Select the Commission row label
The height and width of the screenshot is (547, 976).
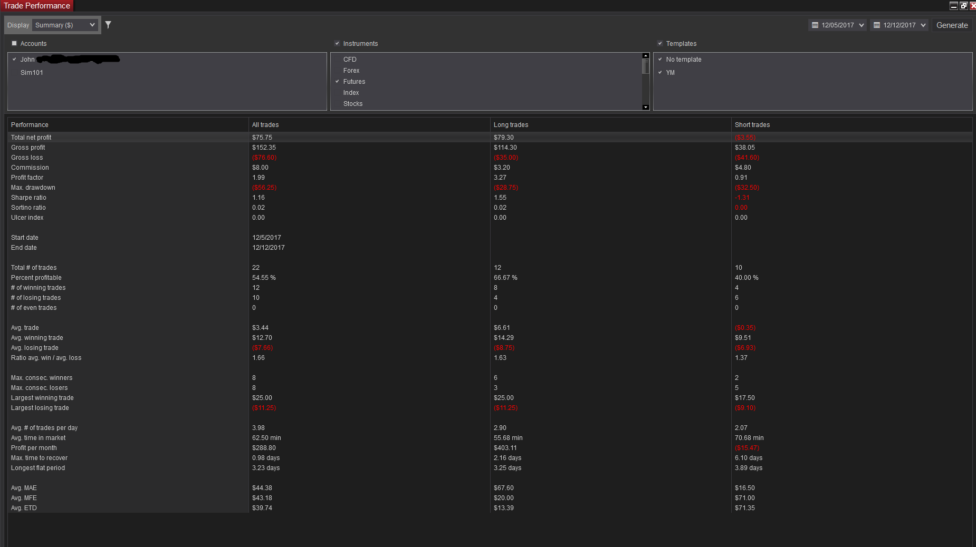pos(30,168)
